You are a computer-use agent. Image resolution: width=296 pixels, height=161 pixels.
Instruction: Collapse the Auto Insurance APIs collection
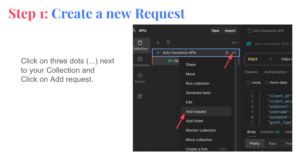(x=158, y=53)
